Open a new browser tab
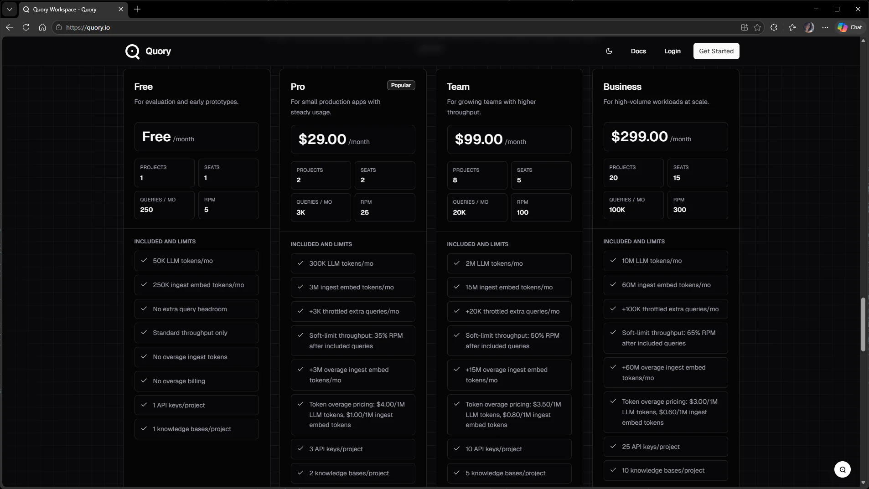The width and height of the screenshot is (869, 489). pyautogui.click(x=137, y=9)
